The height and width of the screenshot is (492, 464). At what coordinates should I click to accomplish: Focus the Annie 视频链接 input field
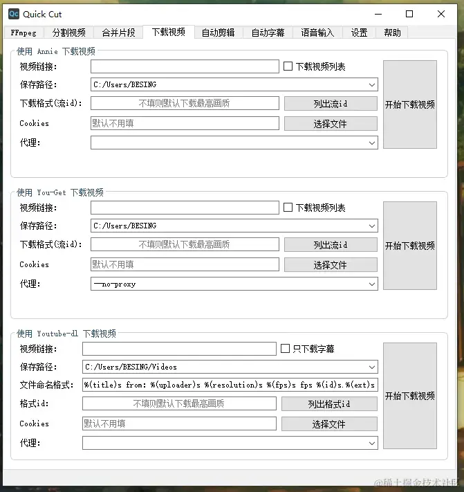pos(185,66)
